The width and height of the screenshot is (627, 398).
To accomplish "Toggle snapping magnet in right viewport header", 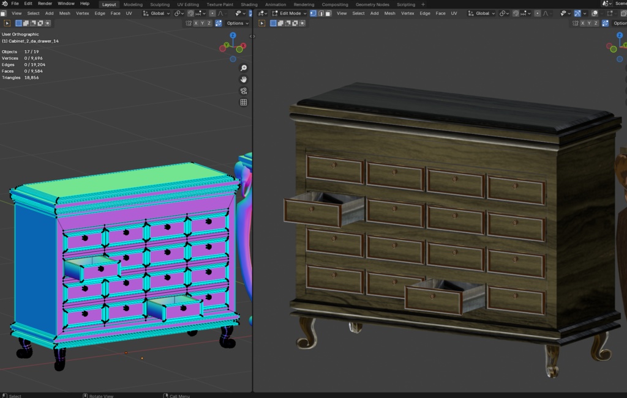I will (516, 13).
